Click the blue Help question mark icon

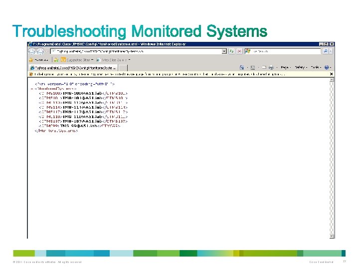point(327,67)
